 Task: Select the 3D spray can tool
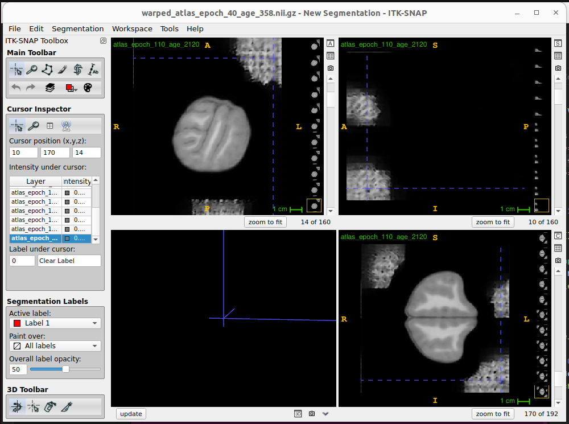pos(50,406)
